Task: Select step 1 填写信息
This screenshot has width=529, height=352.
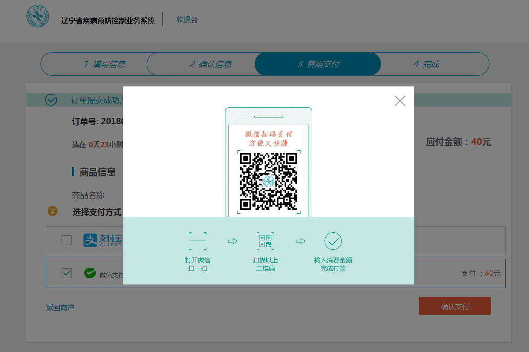Action: click(104, 64)
